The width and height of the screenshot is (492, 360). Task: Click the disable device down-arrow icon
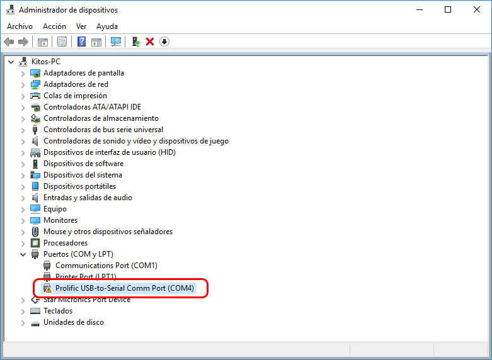164,42
